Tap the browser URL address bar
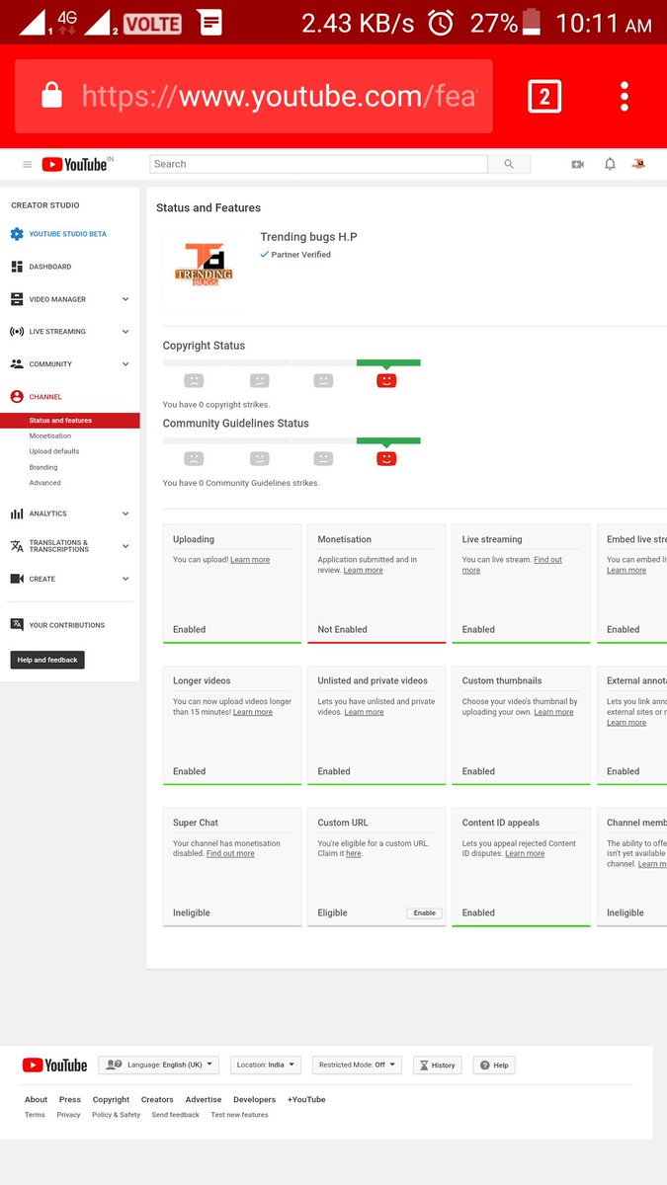Image resolution: width=667 pixels, height=1185 pixels. [x=254, y=96]
